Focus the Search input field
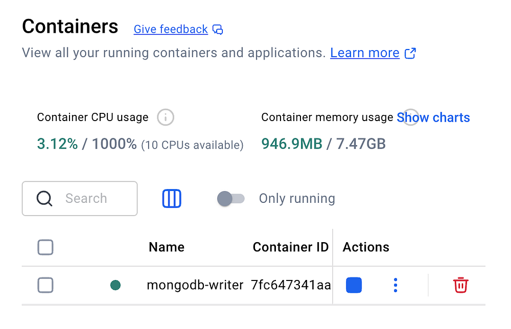This screenshot has height=329, width=511. click(x=92, y=199)
